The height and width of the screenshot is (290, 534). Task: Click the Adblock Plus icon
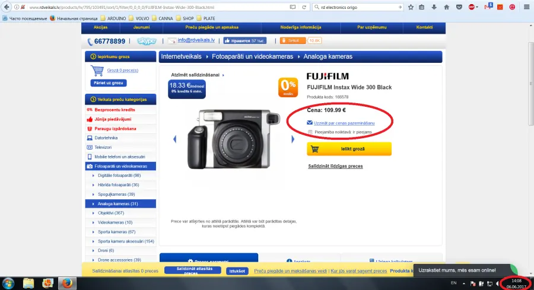pos(472,7)
